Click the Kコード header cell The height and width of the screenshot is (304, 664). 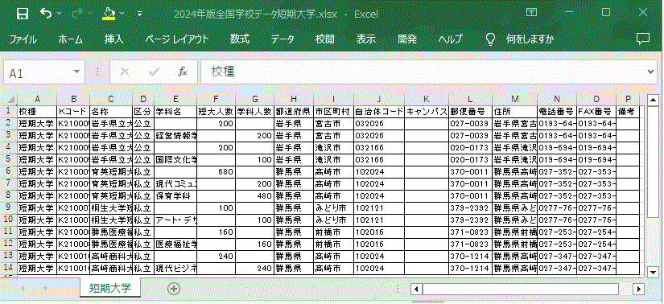(73, 111)
